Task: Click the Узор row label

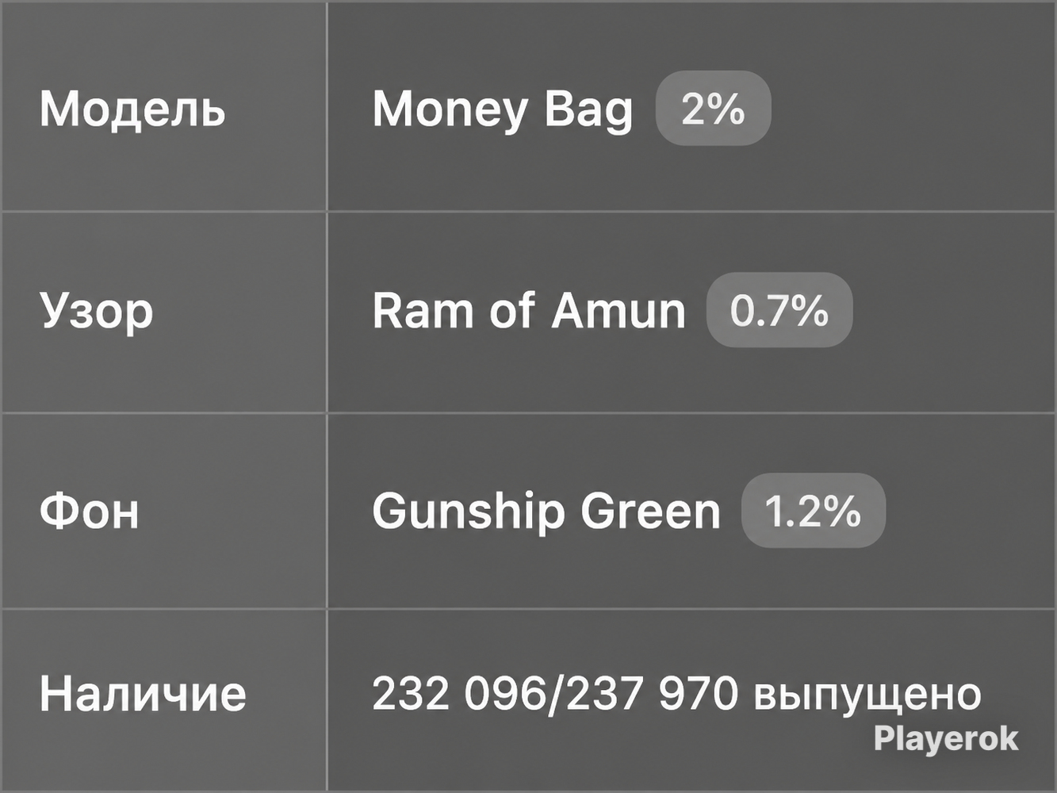Action: pos(96,311)
